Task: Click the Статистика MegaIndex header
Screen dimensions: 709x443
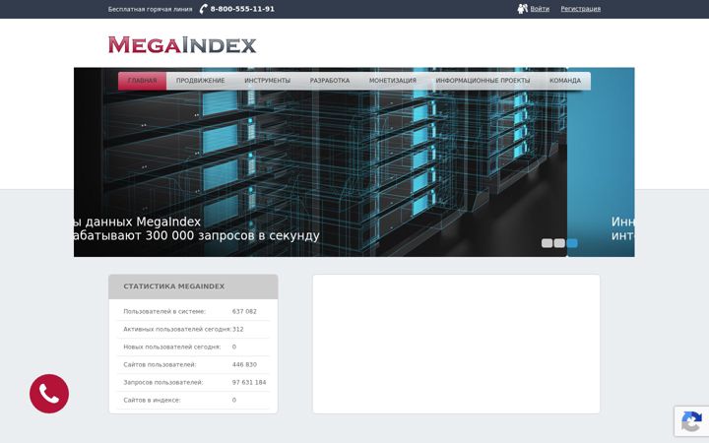Action: pyautogui.click(x=193, y=286)
